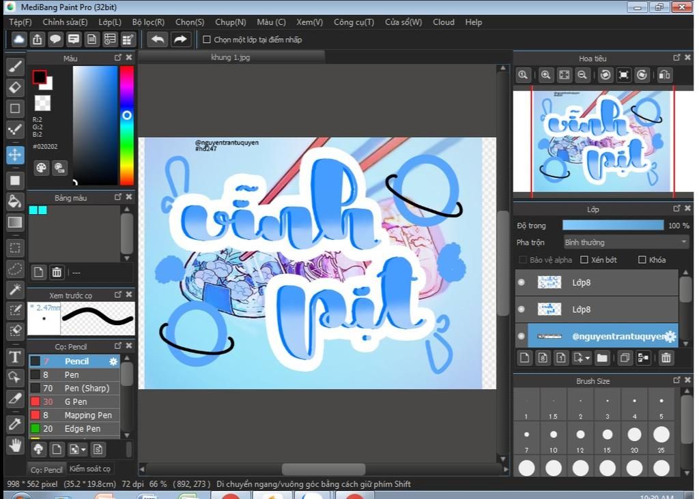Select the Move tool
699x499 pixels.
15,155
